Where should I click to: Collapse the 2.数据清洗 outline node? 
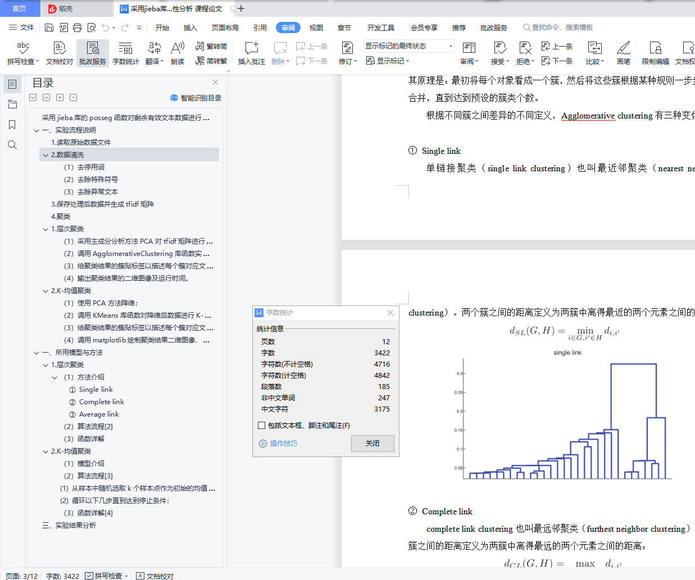46,155
